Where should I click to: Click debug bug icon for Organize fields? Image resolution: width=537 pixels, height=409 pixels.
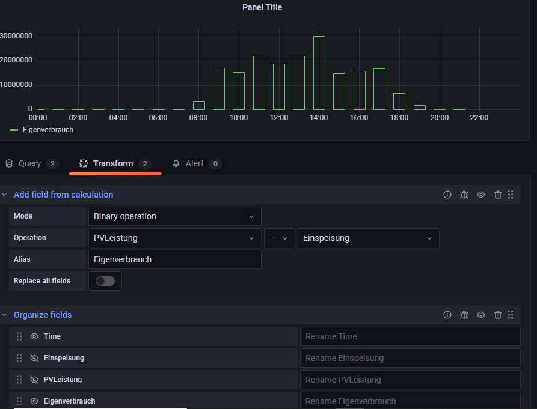click(x=464, y=315)
